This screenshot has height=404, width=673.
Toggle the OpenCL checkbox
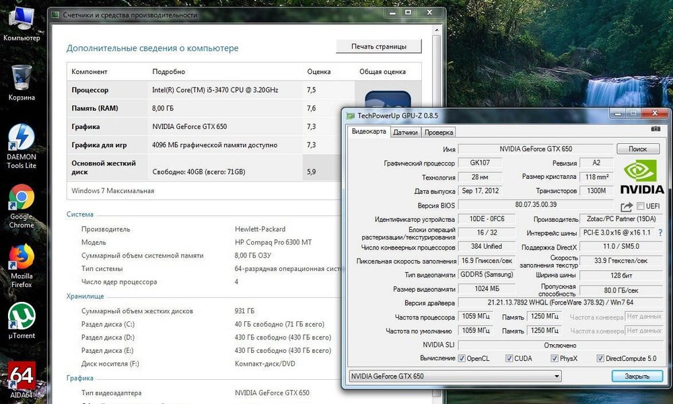point(462,358)
